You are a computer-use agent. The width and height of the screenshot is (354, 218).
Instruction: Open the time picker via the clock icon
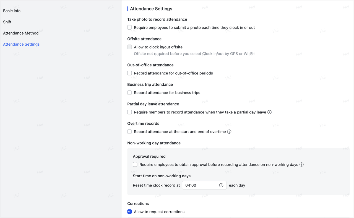221,185
